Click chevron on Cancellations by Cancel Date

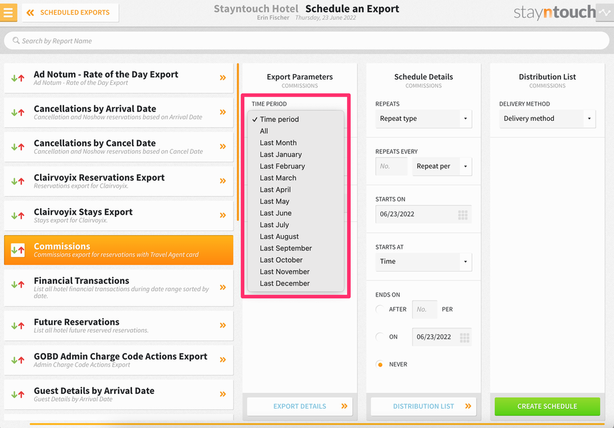(x=223, y=147)
